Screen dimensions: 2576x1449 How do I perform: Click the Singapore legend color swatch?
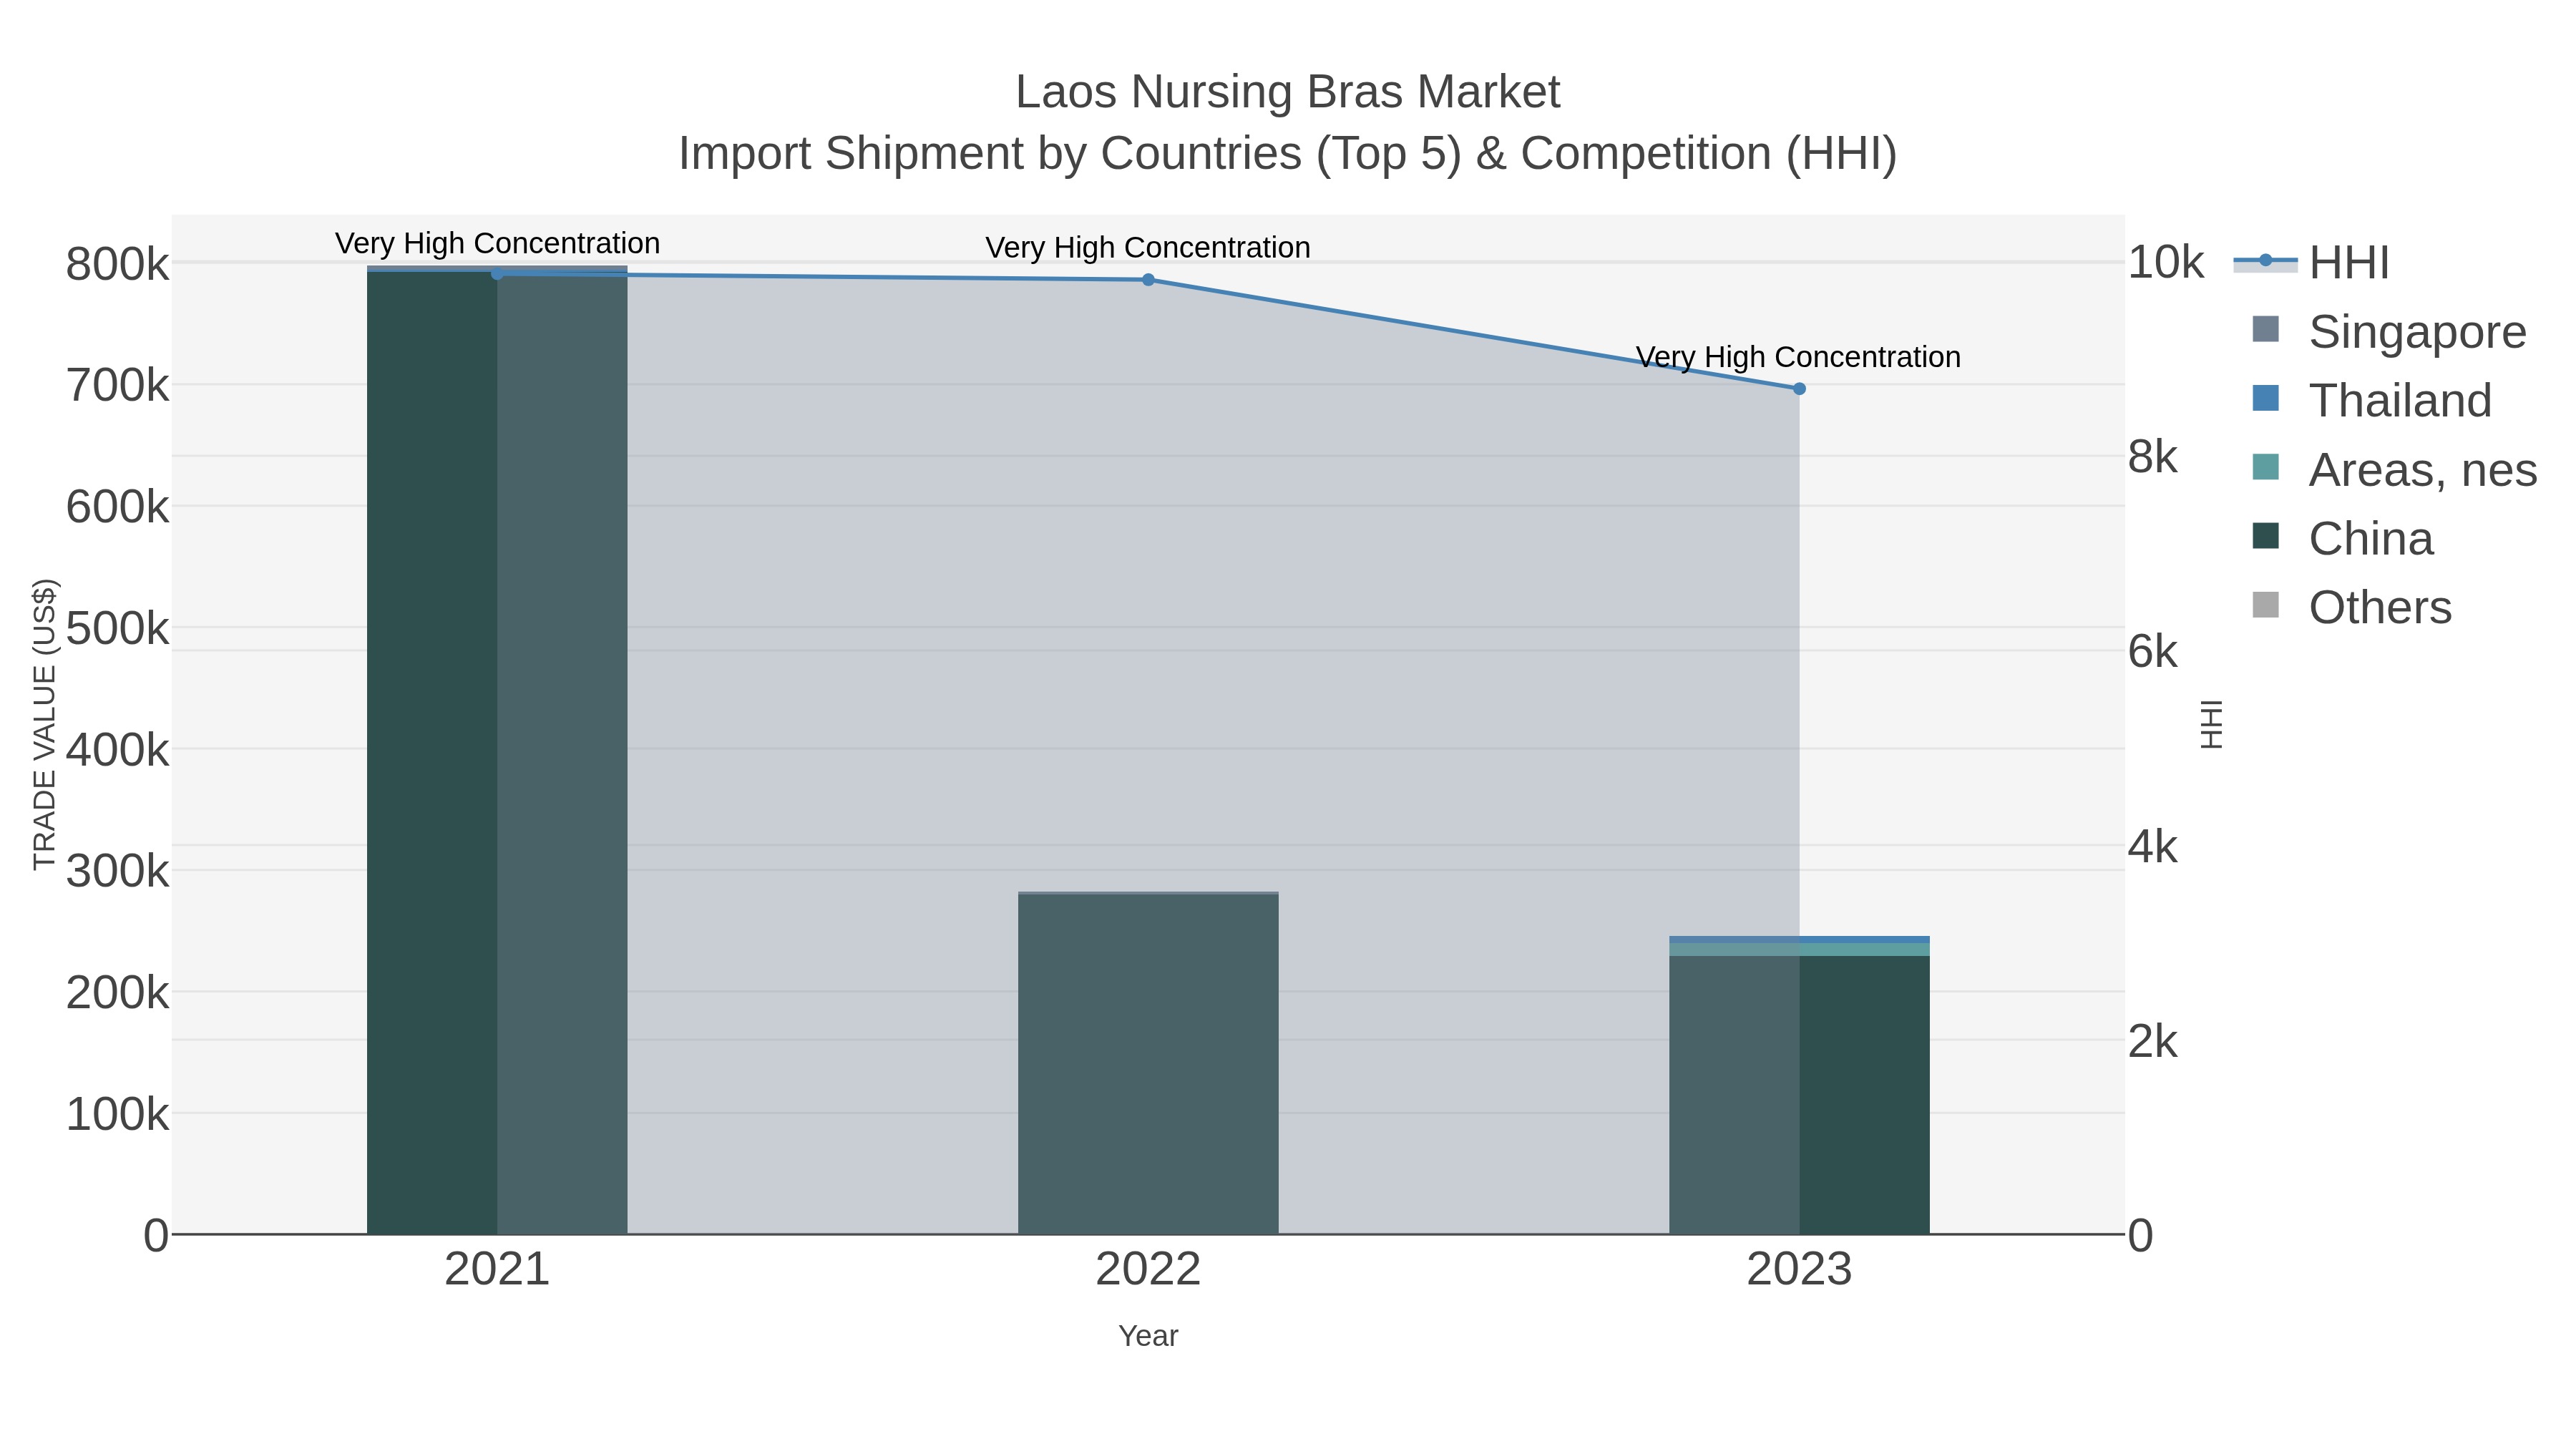[x=2265, y=329]
